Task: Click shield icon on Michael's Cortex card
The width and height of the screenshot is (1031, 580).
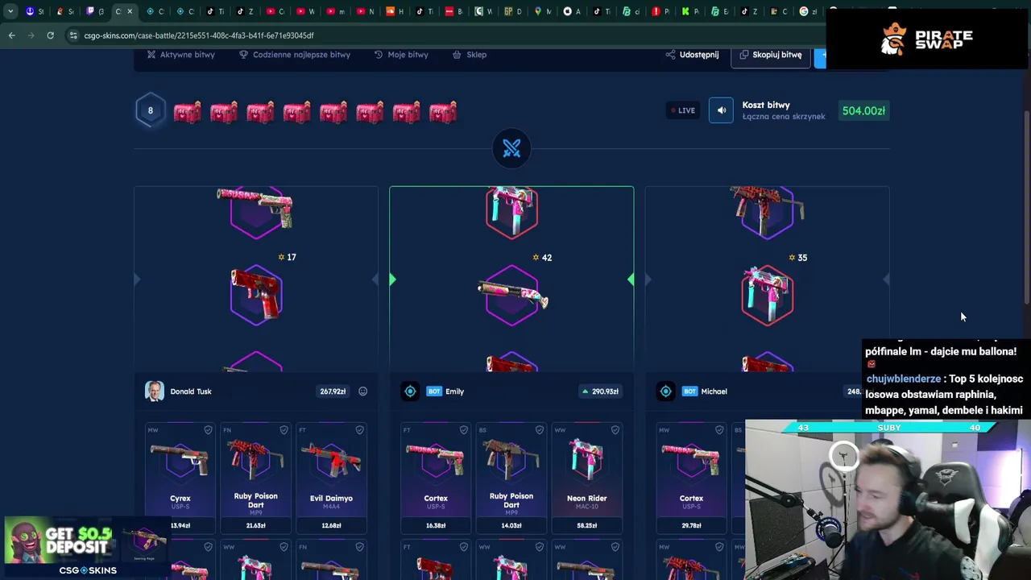Action: click(x=719, y=430)
